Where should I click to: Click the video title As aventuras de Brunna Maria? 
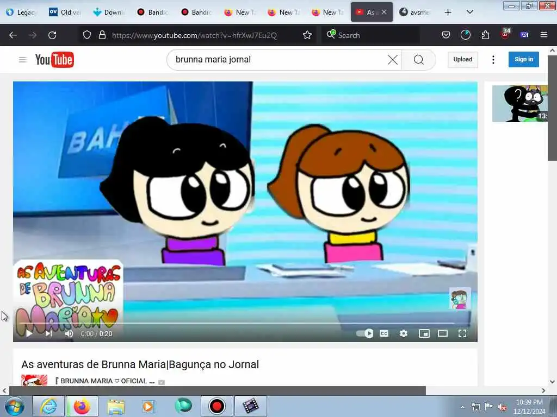(140, 364)
